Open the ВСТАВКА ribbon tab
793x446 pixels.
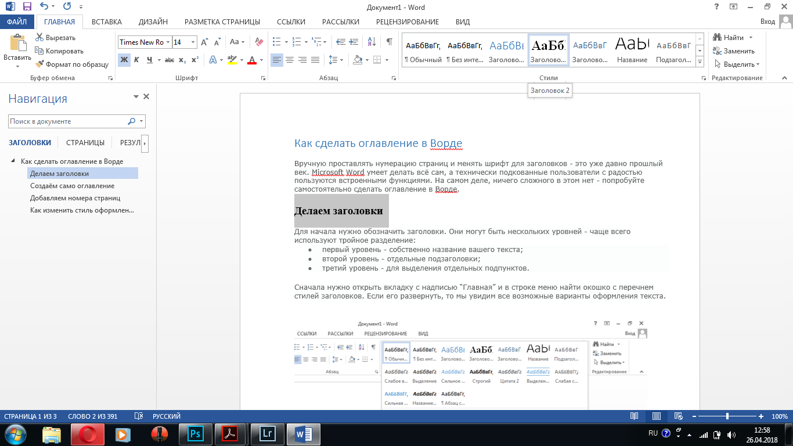pyautogui.click(x=107, y=21)
